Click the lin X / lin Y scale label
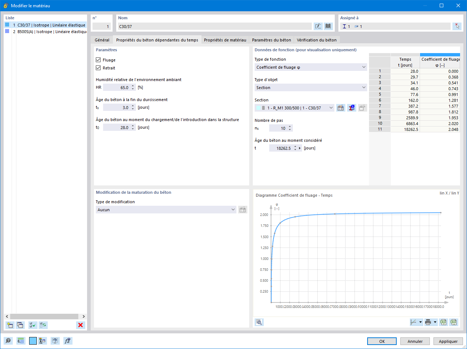 (x=449, y=193)
